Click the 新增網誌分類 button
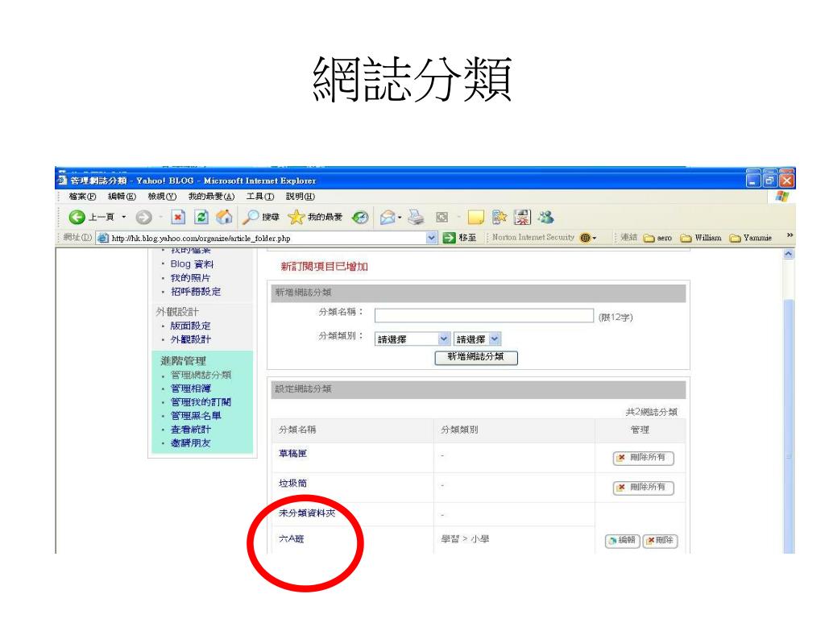 coord(476,357)
